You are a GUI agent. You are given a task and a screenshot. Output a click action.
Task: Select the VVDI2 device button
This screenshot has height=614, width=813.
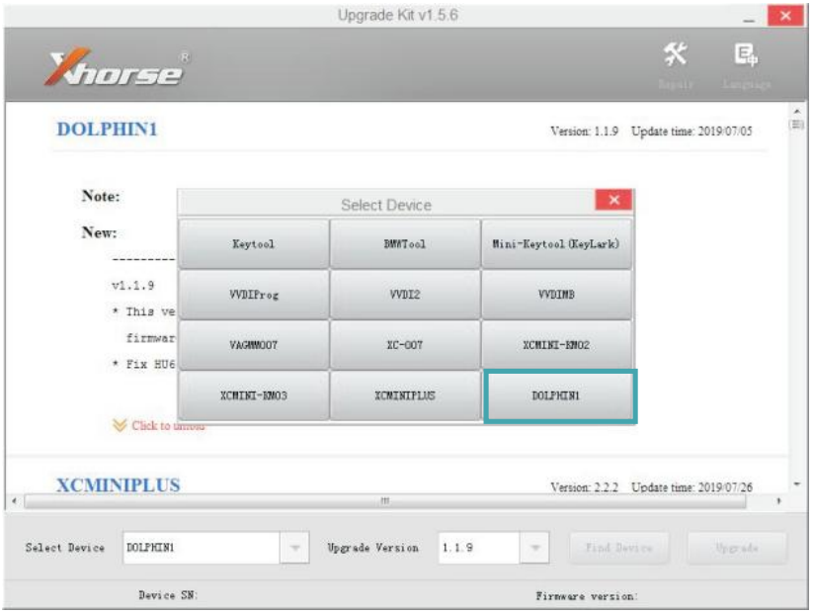(405, 295)
